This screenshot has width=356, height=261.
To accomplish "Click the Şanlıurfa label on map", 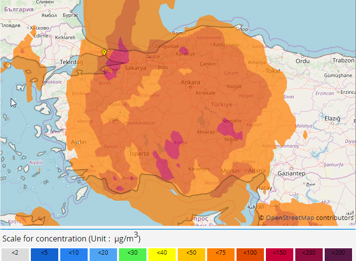I will tap(333, 165).
